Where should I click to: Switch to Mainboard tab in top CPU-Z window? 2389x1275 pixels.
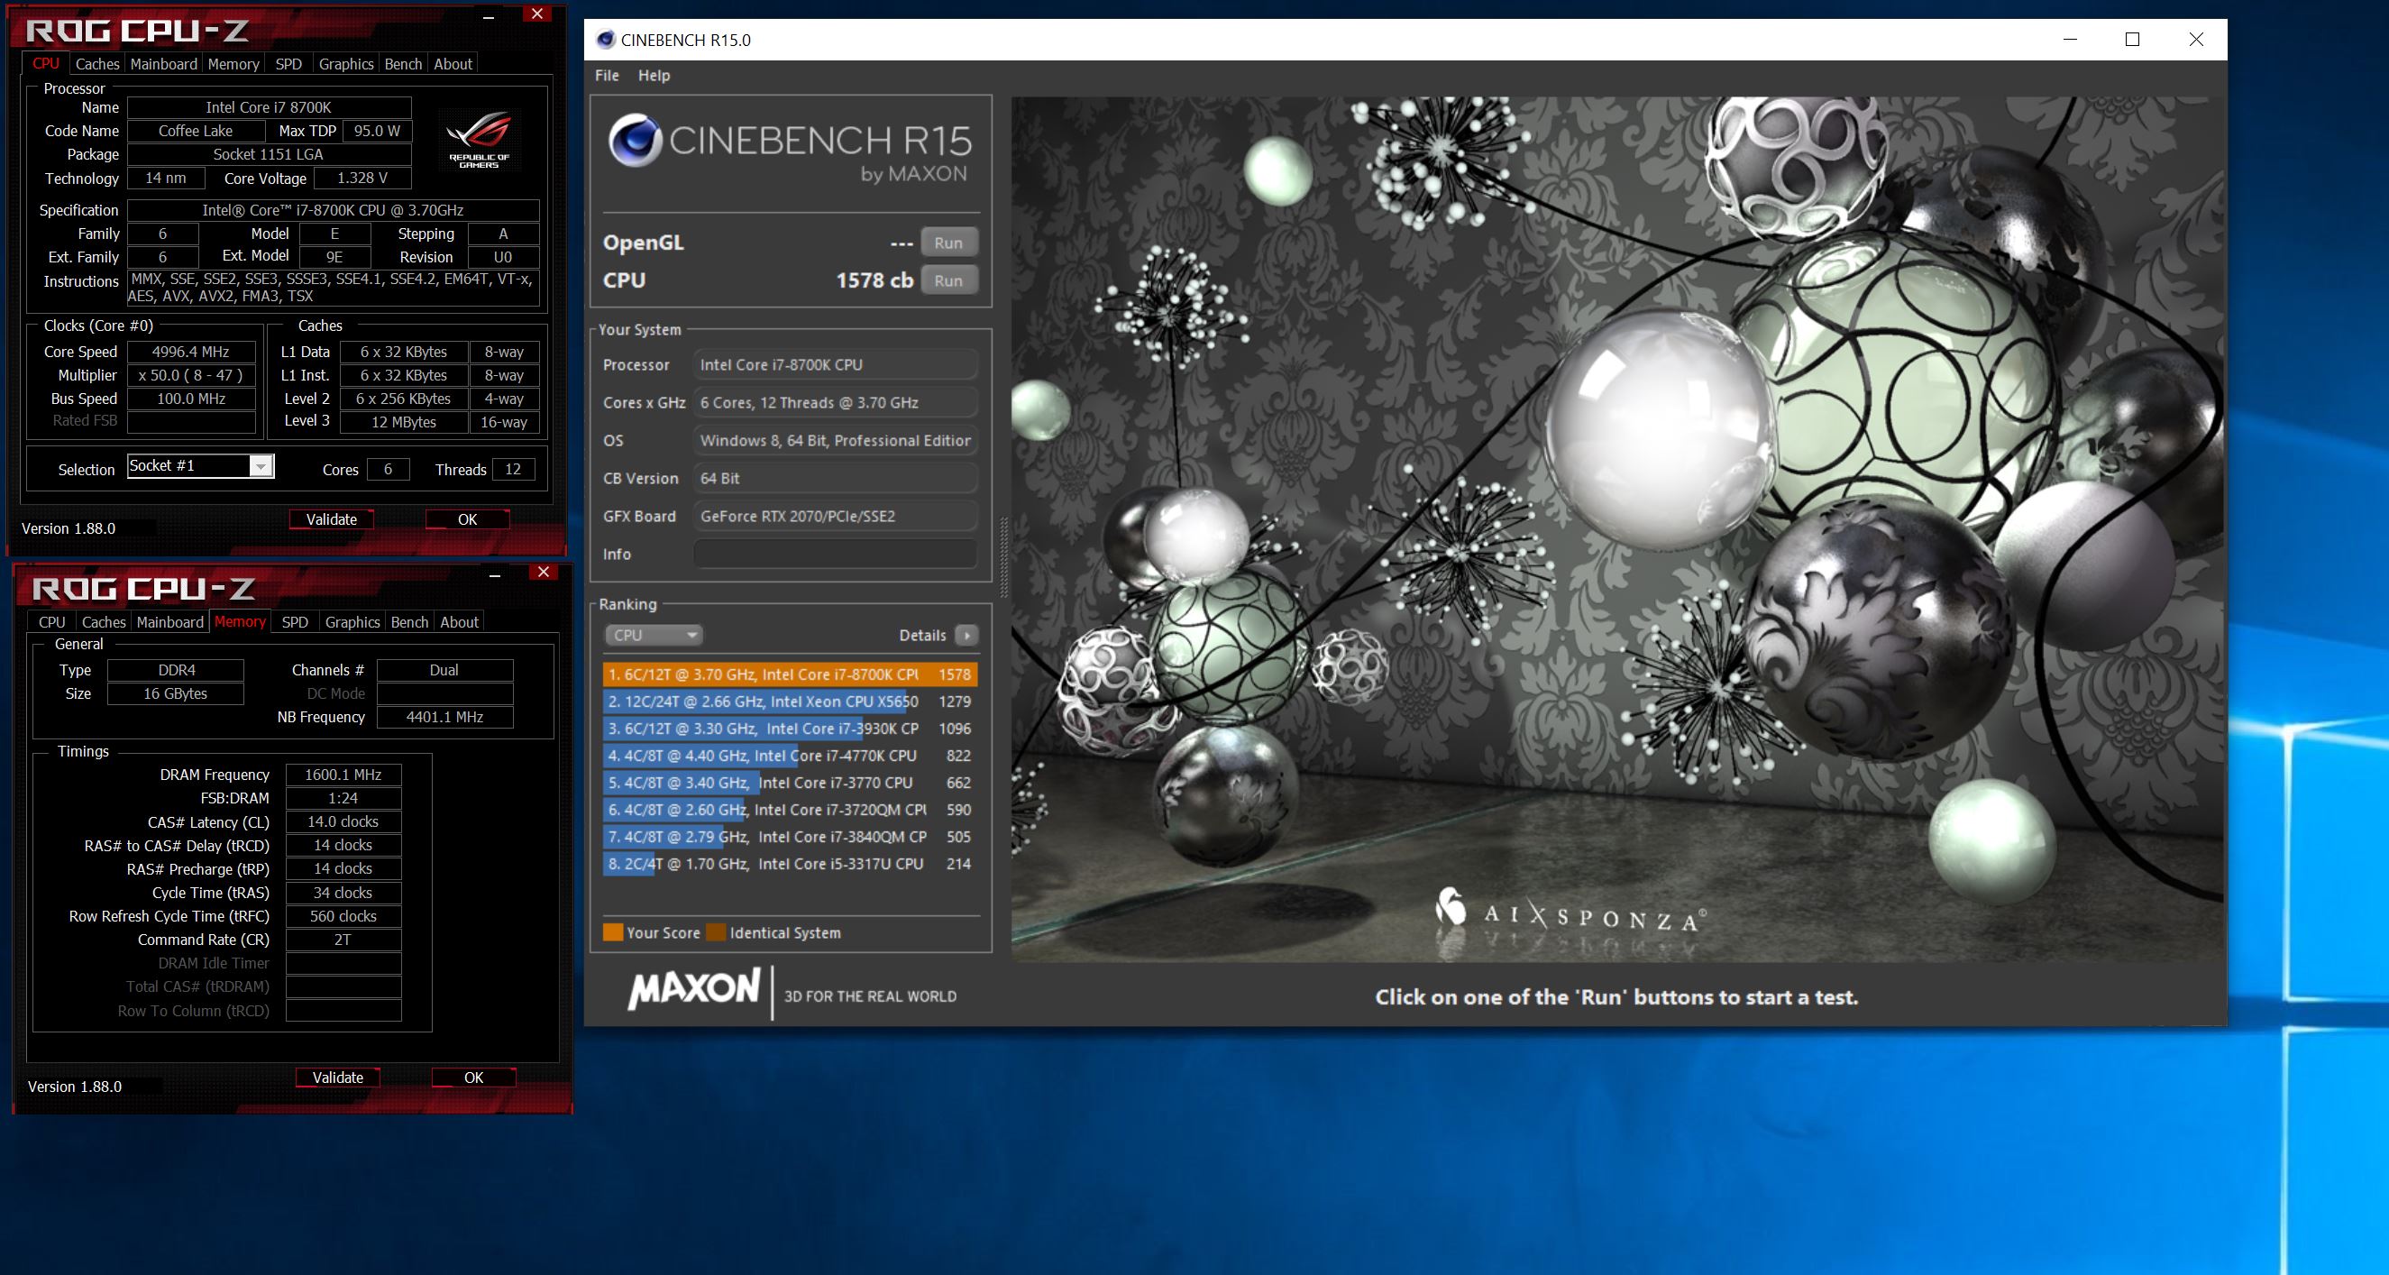pyautogui.click(x=164, y=64)
